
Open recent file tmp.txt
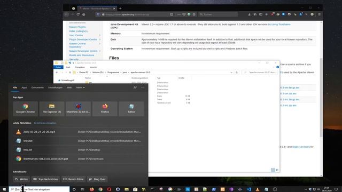tap(79, 150)
